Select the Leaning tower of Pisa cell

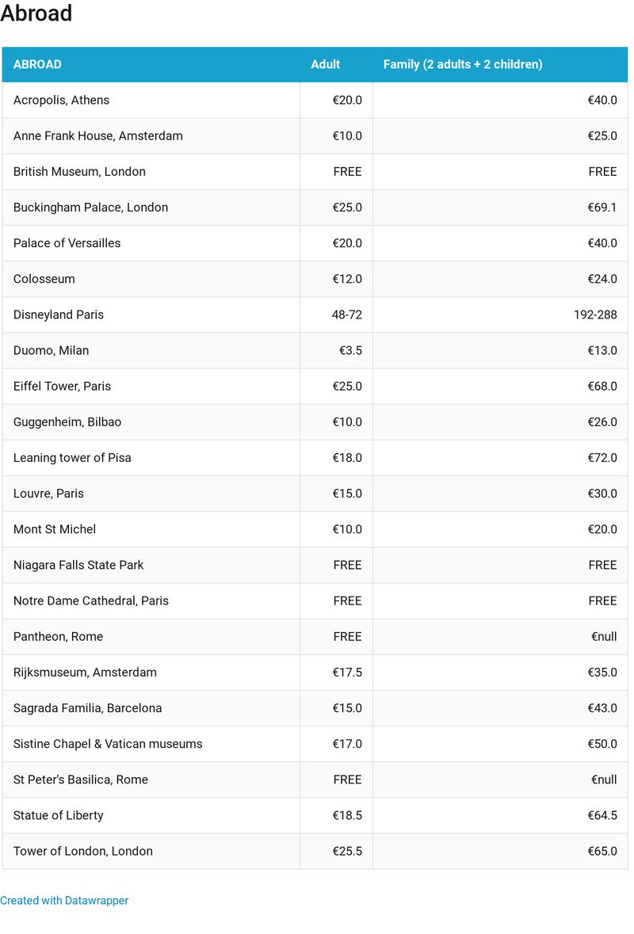(72, 457)
